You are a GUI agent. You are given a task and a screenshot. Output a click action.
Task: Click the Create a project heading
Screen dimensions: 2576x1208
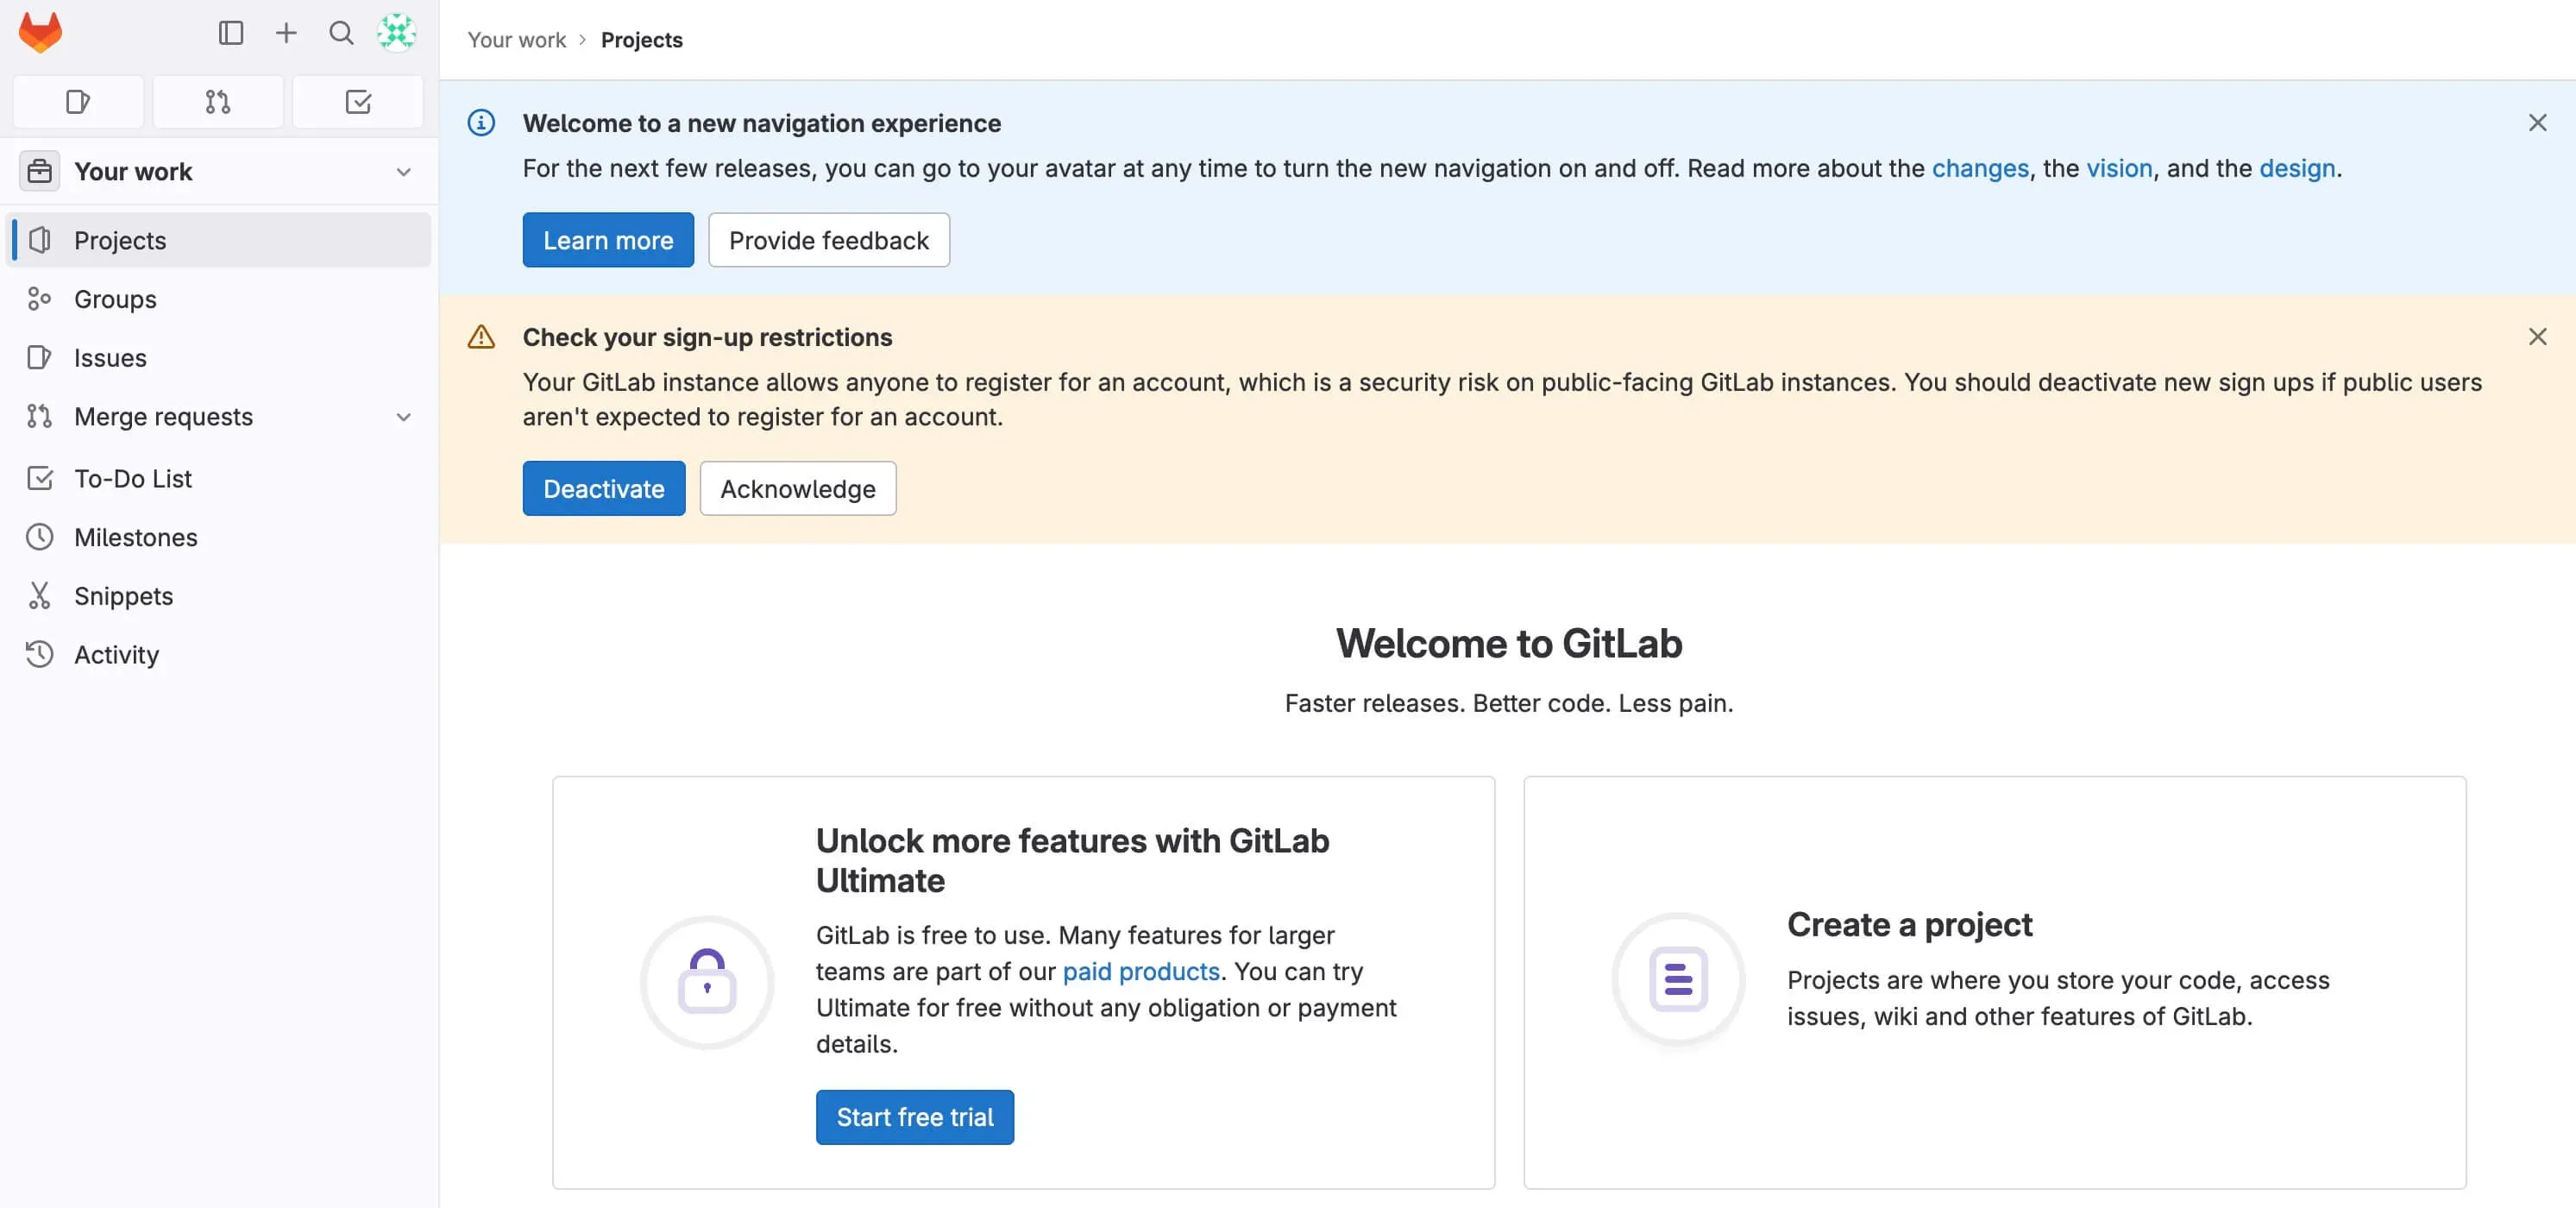[1910, 924]
